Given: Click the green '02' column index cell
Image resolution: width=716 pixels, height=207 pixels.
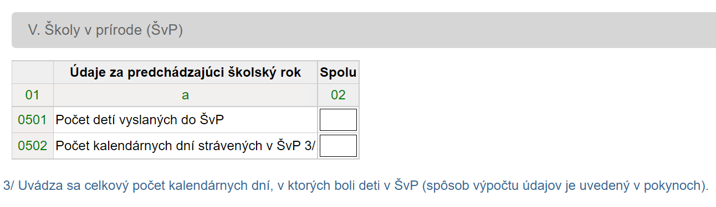Looking at the screenshot, I should [338, 95].
